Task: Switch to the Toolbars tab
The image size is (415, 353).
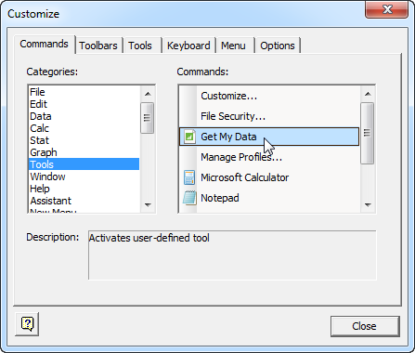Action: (98, 46)
